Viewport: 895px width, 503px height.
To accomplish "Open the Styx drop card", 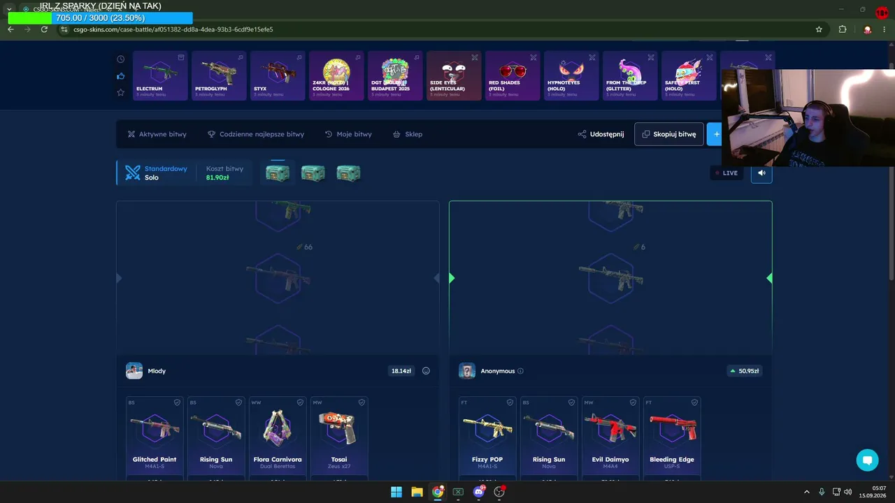I will pyautogui.click(x=278, y=75).
